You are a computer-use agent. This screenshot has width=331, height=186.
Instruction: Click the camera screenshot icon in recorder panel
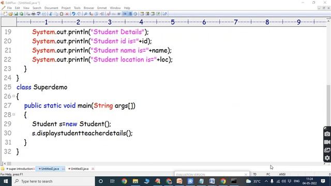pos(327,134)
